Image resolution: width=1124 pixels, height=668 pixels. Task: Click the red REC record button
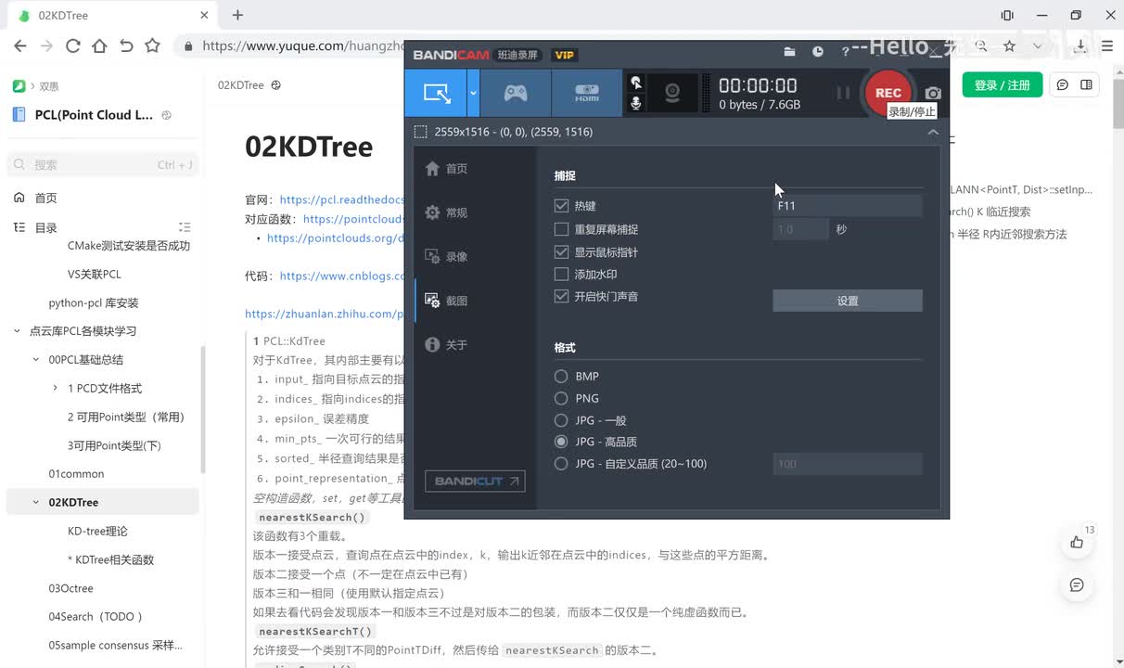pos(888,93)
